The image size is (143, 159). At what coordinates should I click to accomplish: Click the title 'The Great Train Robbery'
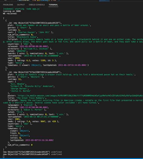tap(31, 98)
